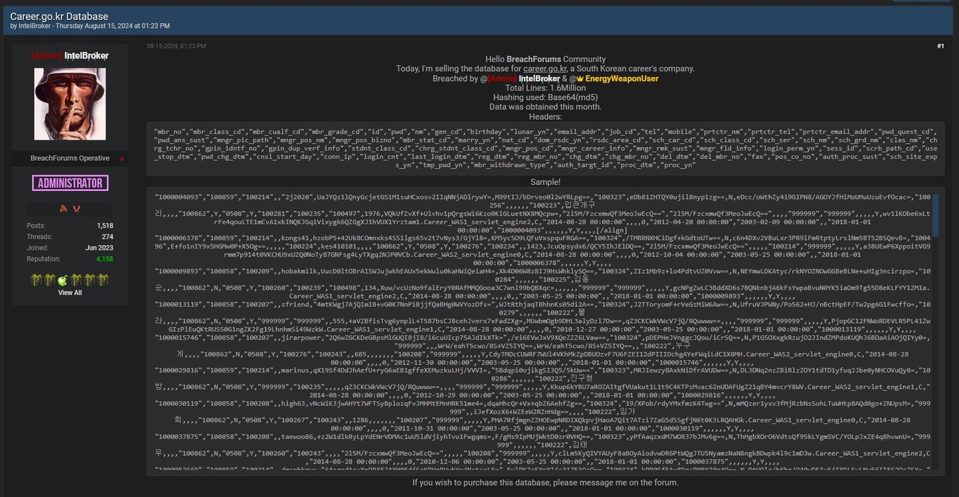
Task: Click IntelBroker's soldier avatar image
Action: point(70,104)
